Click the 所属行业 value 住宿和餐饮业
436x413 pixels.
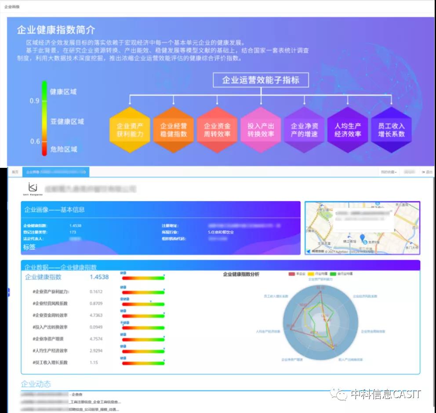click(221, 232)
